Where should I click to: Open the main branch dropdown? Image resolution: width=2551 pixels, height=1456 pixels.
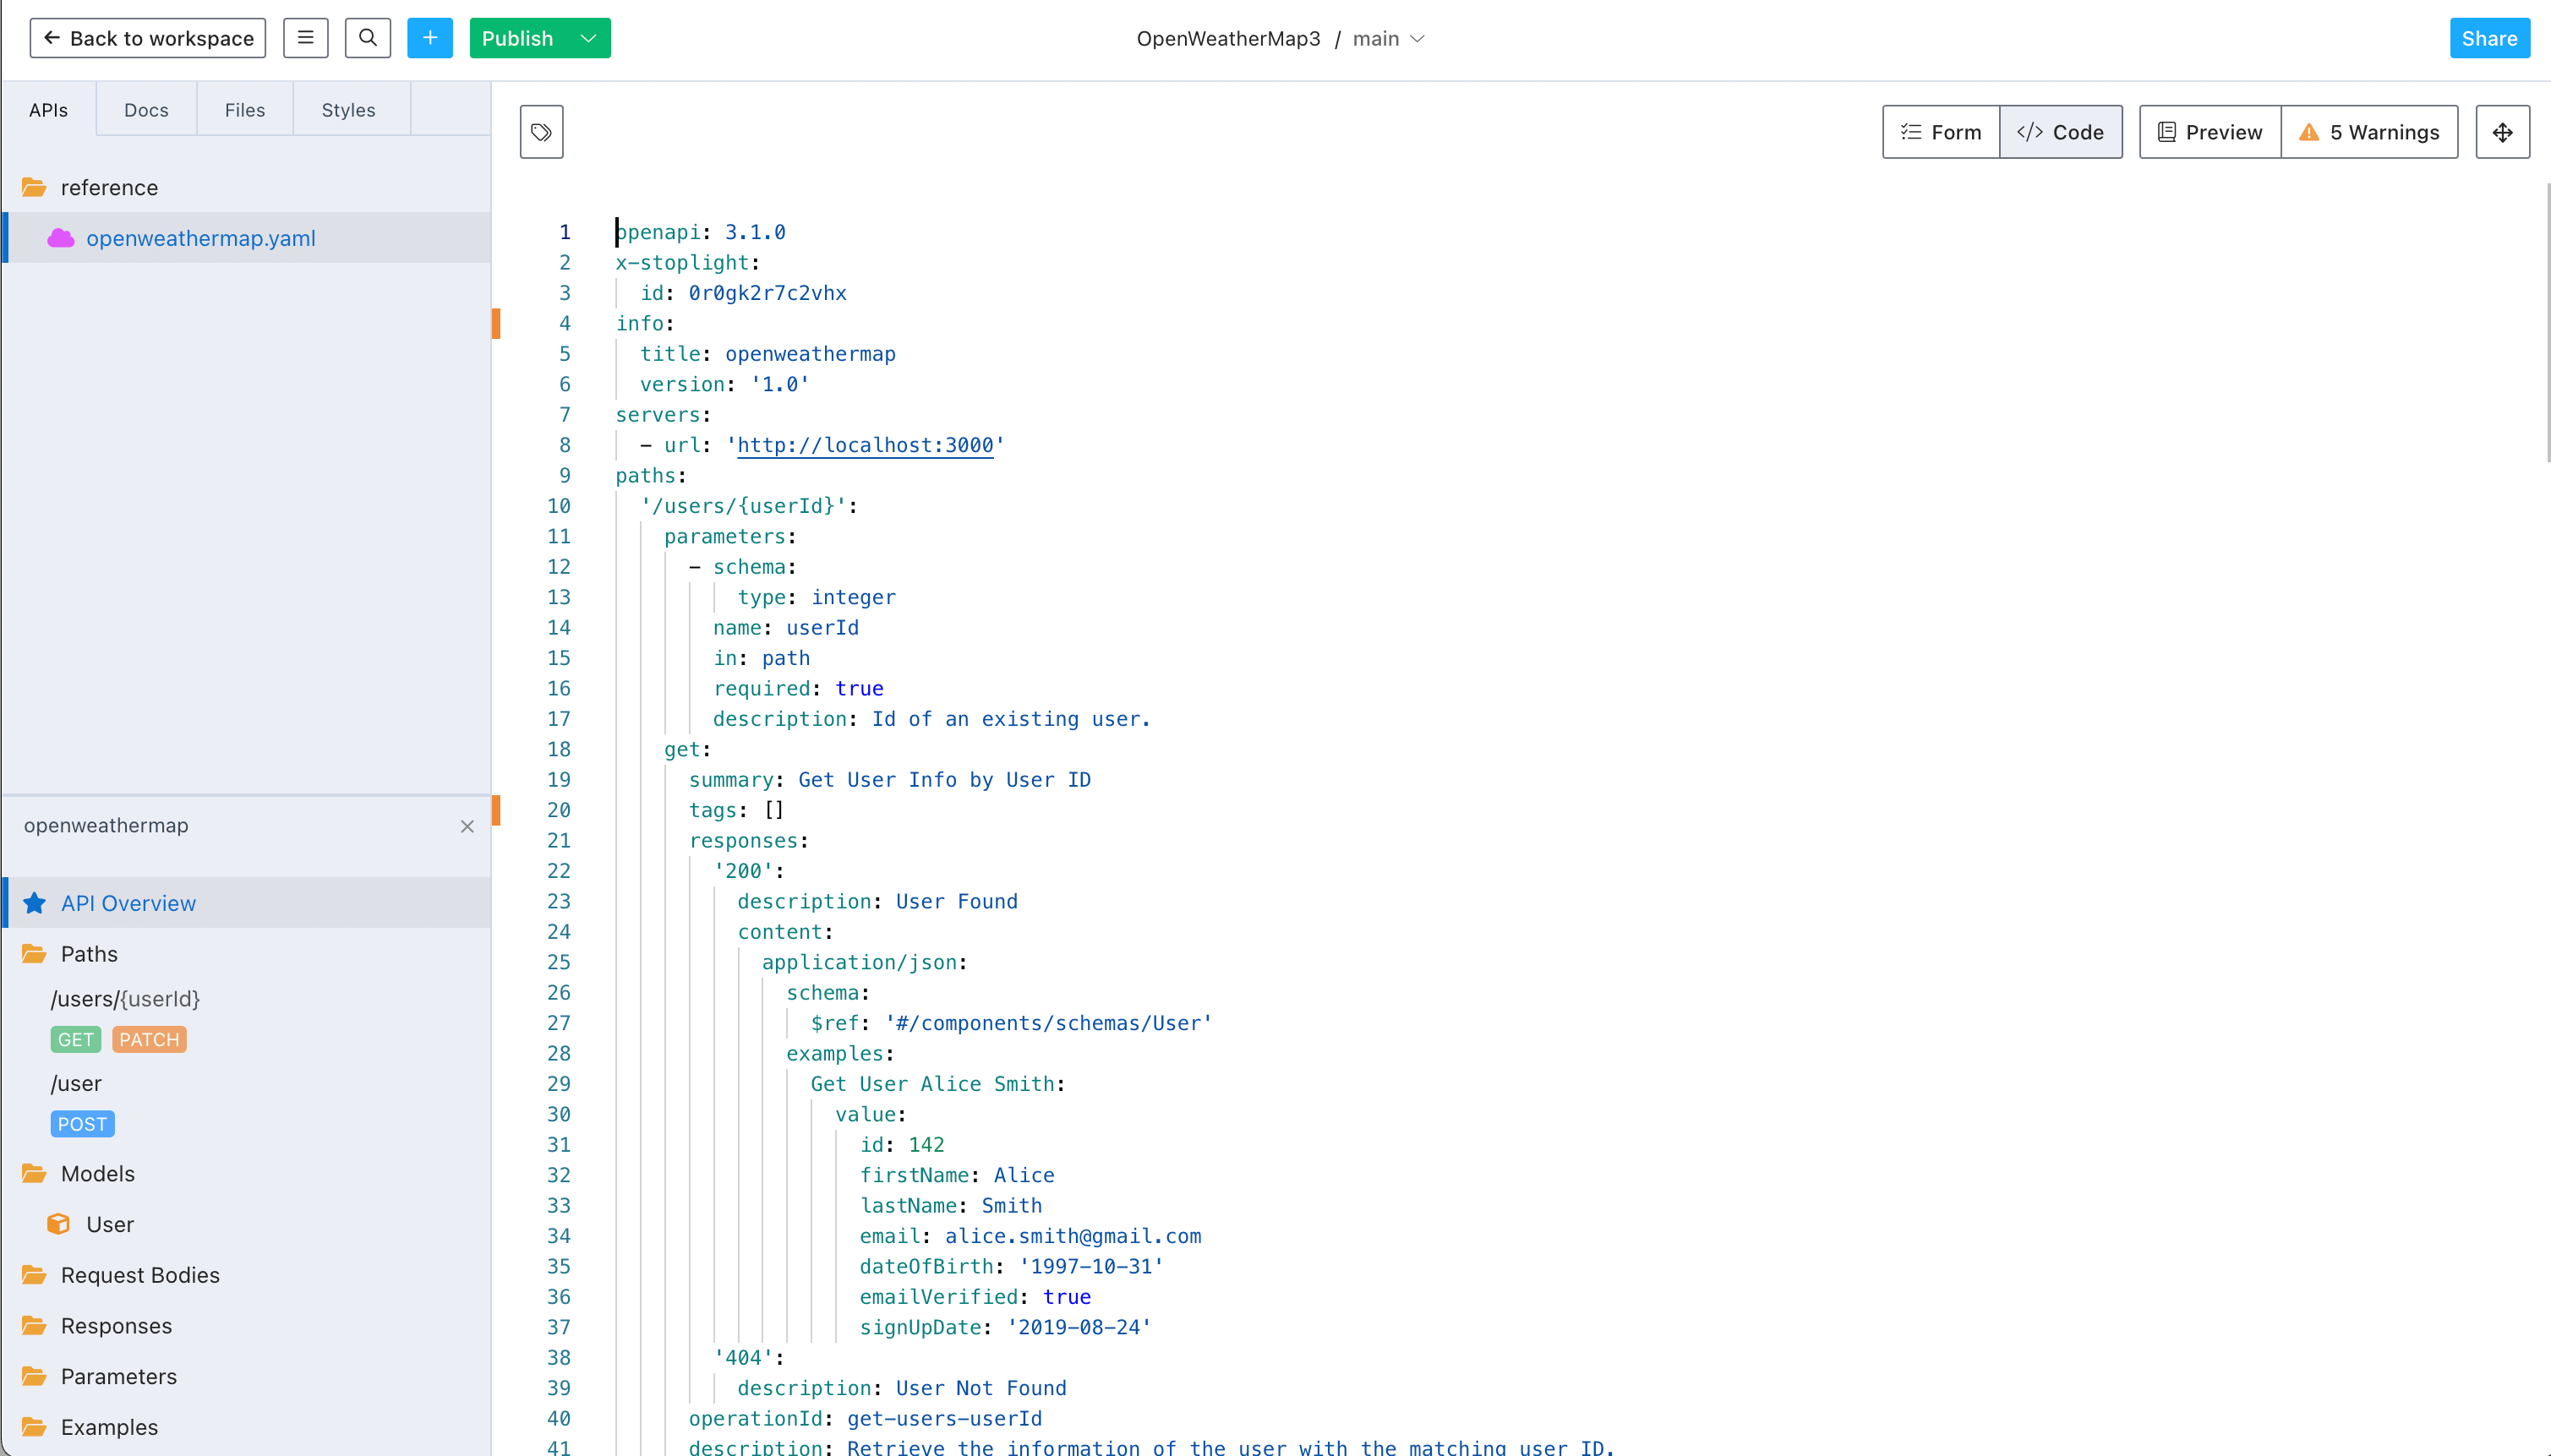1389,38
